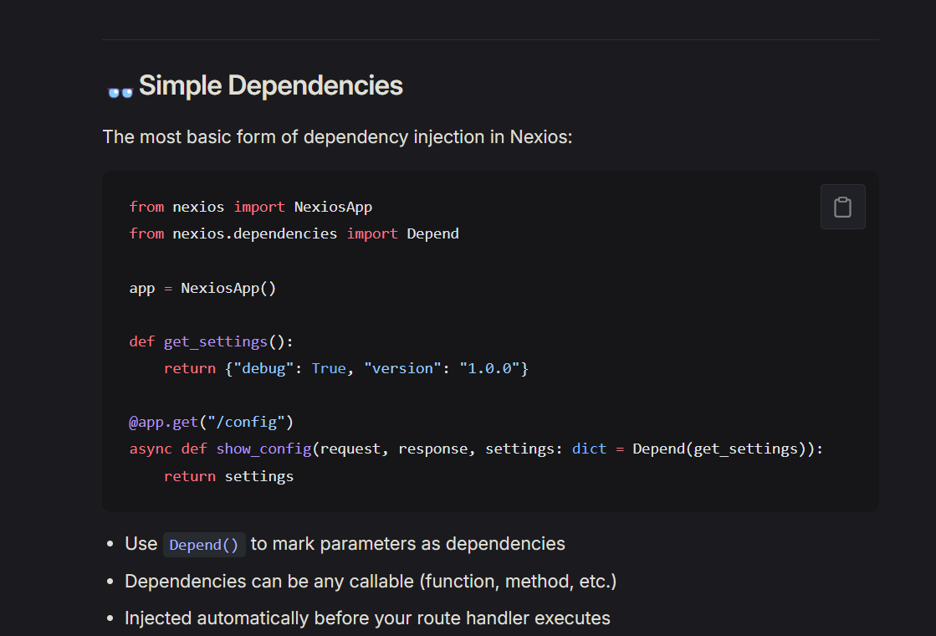
Task: Click bullet 'Dependencies can be any callable'
Action: pyautogui.click(x=371, y=581)
